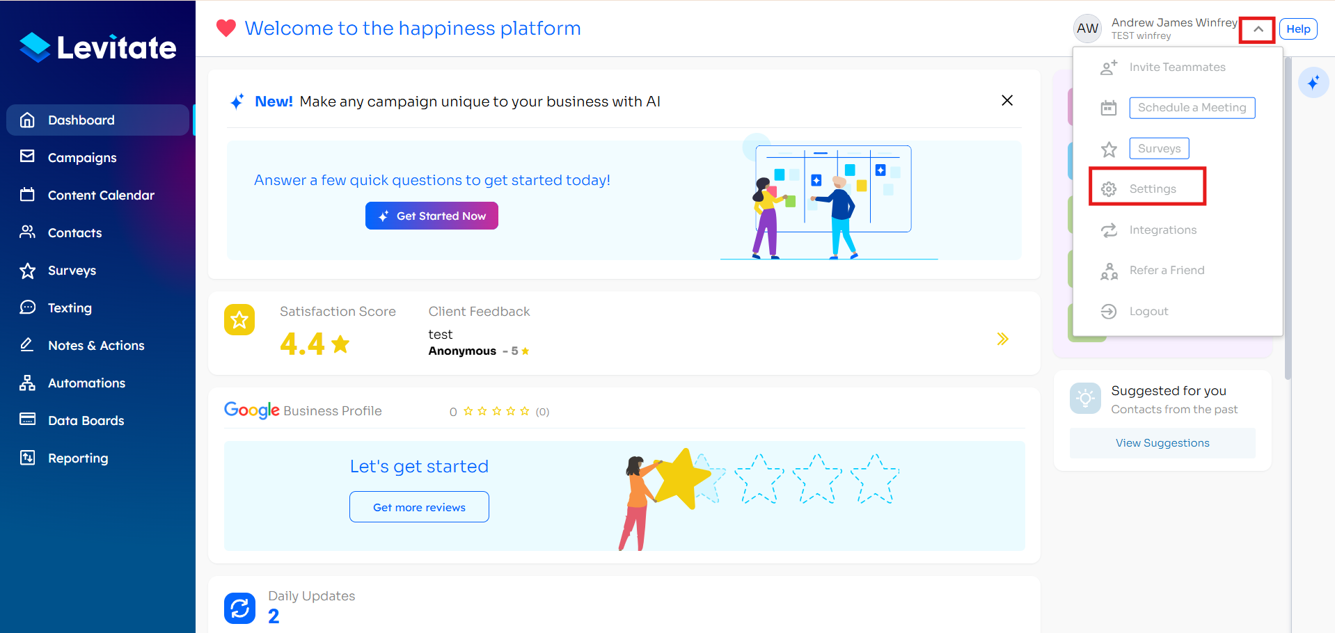The width and height of the screenshot is (1335, 633).
Task: Click the Logout arrow icon
Action: [1109, 312]
